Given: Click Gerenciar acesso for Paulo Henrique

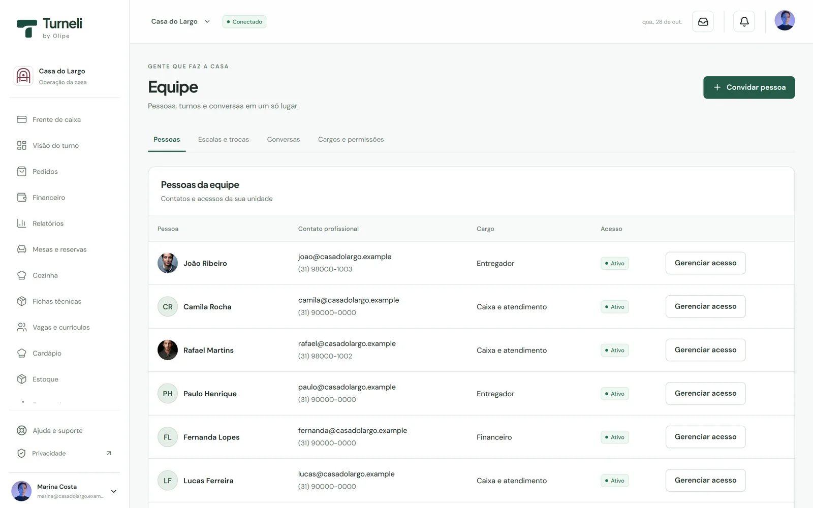Looking at the screenshot, I should click(x=705, y=393).
